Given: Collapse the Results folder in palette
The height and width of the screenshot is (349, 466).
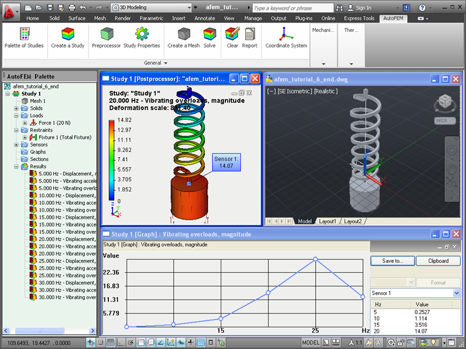Looking at the screenshot, I should 16,166.
